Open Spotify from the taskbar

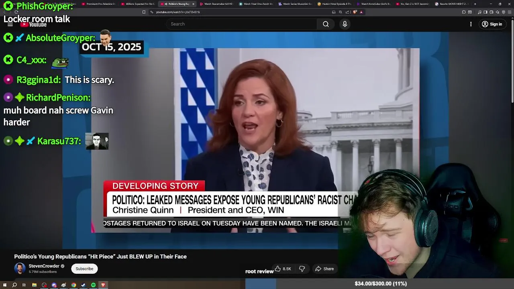click(93, 285)
